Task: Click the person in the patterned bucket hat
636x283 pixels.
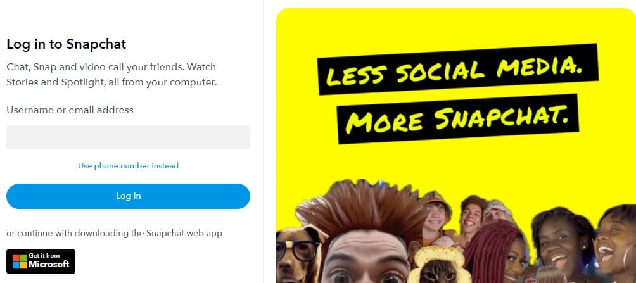Action: pos(497,211)
